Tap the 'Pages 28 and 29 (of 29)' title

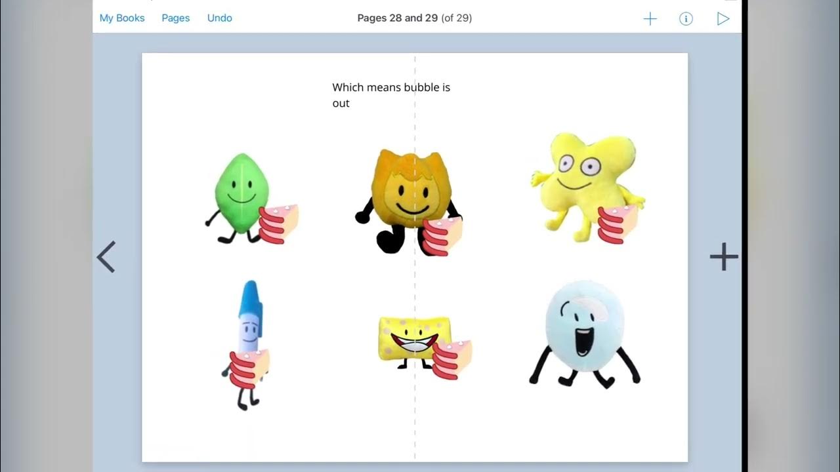pos(415,18)
